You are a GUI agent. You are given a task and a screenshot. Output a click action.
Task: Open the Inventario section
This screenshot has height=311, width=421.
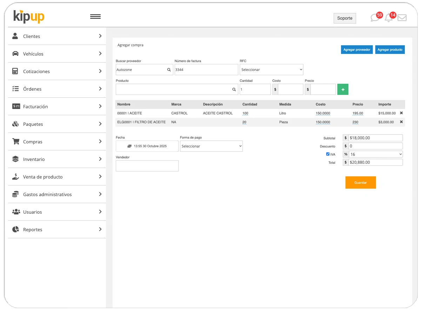click(34, 159)
